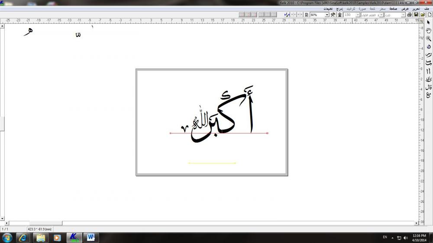Screen dimensions: 433x243
Task: Open the عرض menu
Action: [x=405, y=8]
